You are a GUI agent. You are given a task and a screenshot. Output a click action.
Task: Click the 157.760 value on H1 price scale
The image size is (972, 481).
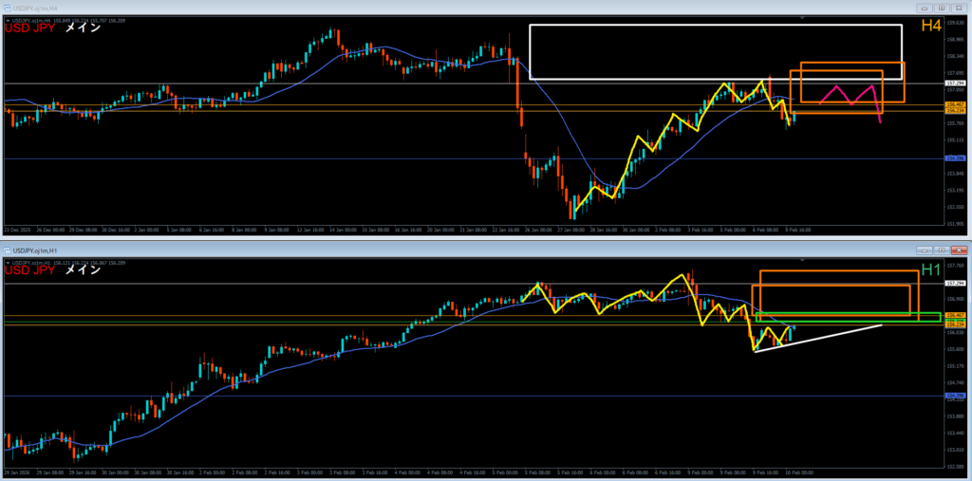coord(955,266)
